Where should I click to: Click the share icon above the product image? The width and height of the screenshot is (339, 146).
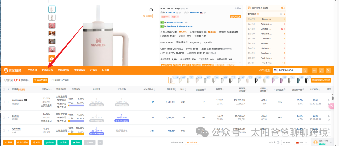point(151,9)
